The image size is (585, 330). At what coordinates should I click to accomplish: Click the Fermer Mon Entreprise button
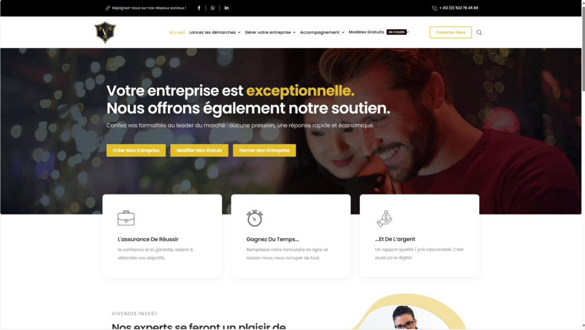(x=264, y=150)
